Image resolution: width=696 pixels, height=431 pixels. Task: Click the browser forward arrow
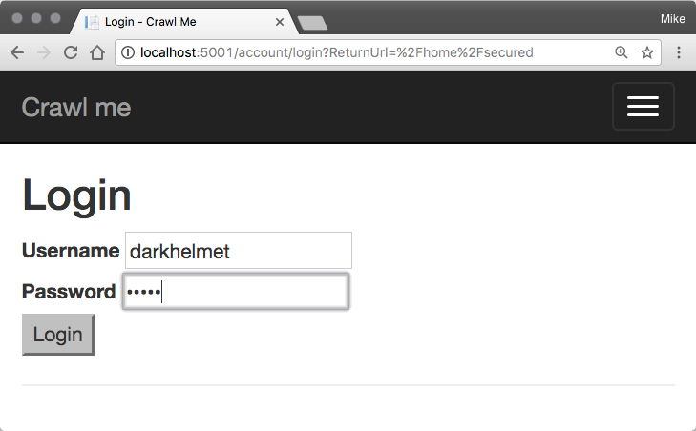[44, 52]
